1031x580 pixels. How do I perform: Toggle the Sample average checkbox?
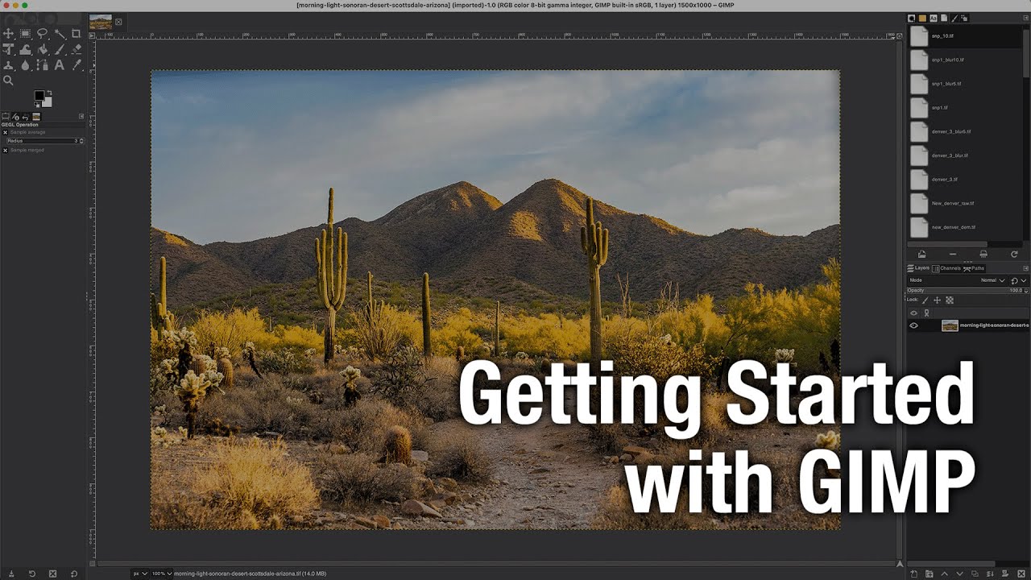[x=5, y=132]
